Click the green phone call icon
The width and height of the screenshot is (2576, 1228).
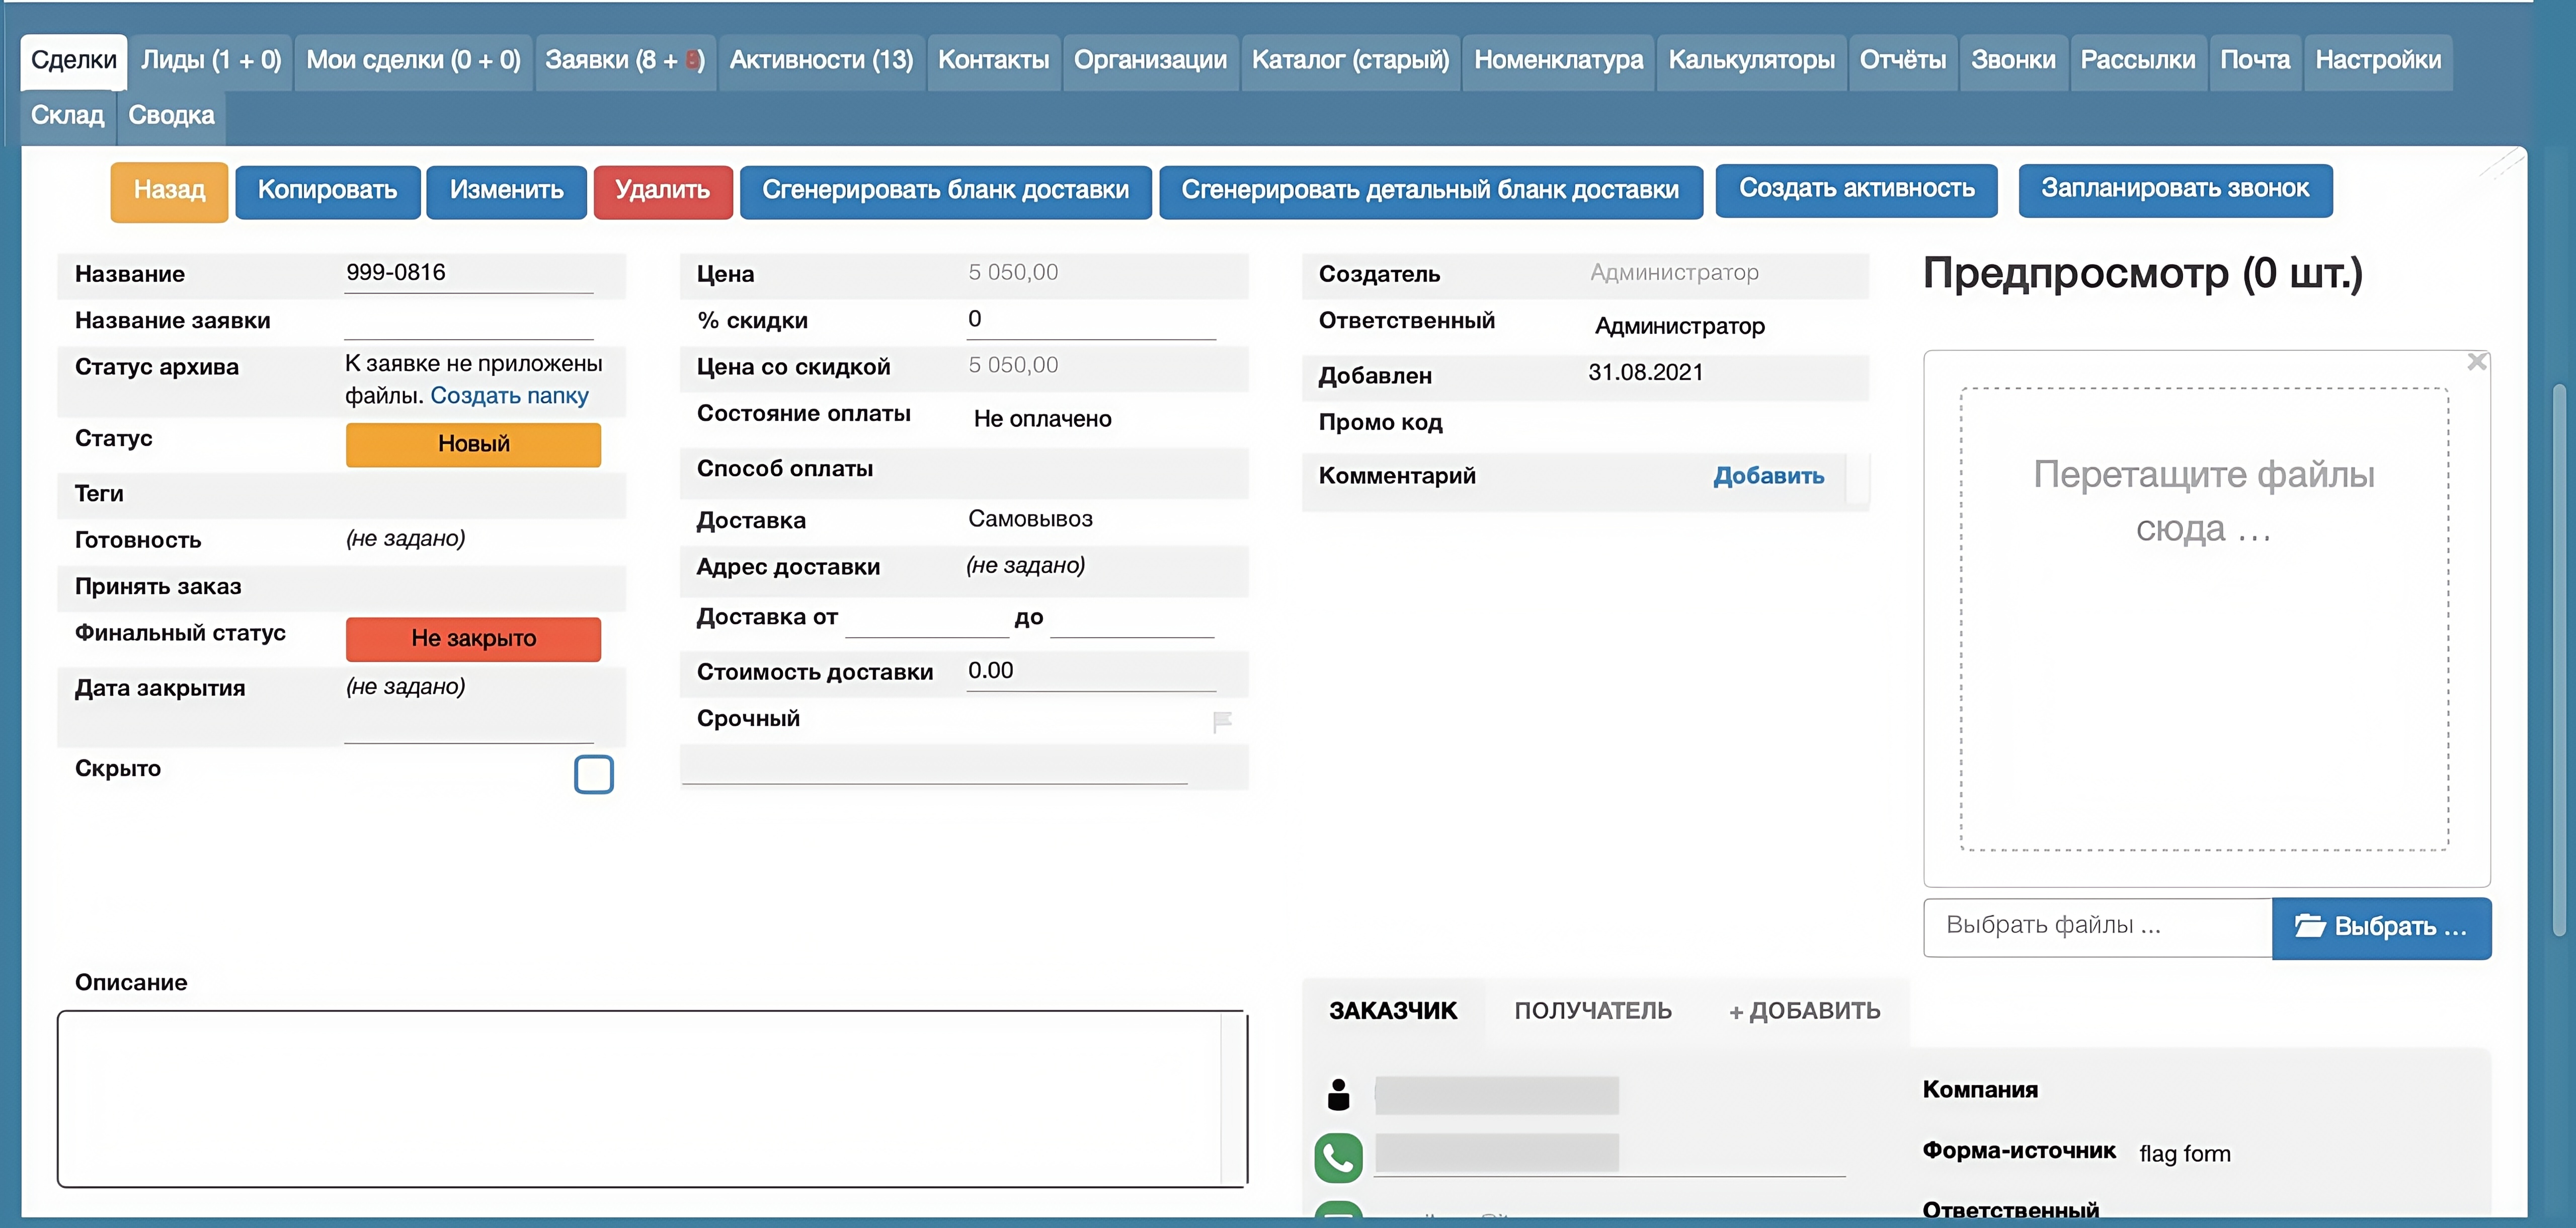1338,1157
